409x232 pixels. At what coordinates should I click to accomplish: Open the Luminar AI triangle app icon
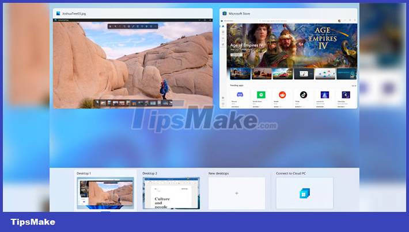pyautogui.click(x=325, y=95)
